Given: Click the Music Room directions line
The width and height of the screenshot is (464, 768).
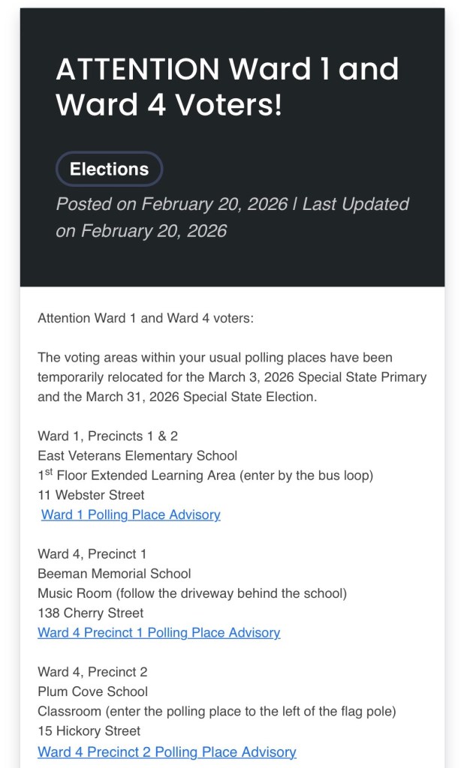Looking at the screenshot, I should pyautogui.click(x=192, y=593).
